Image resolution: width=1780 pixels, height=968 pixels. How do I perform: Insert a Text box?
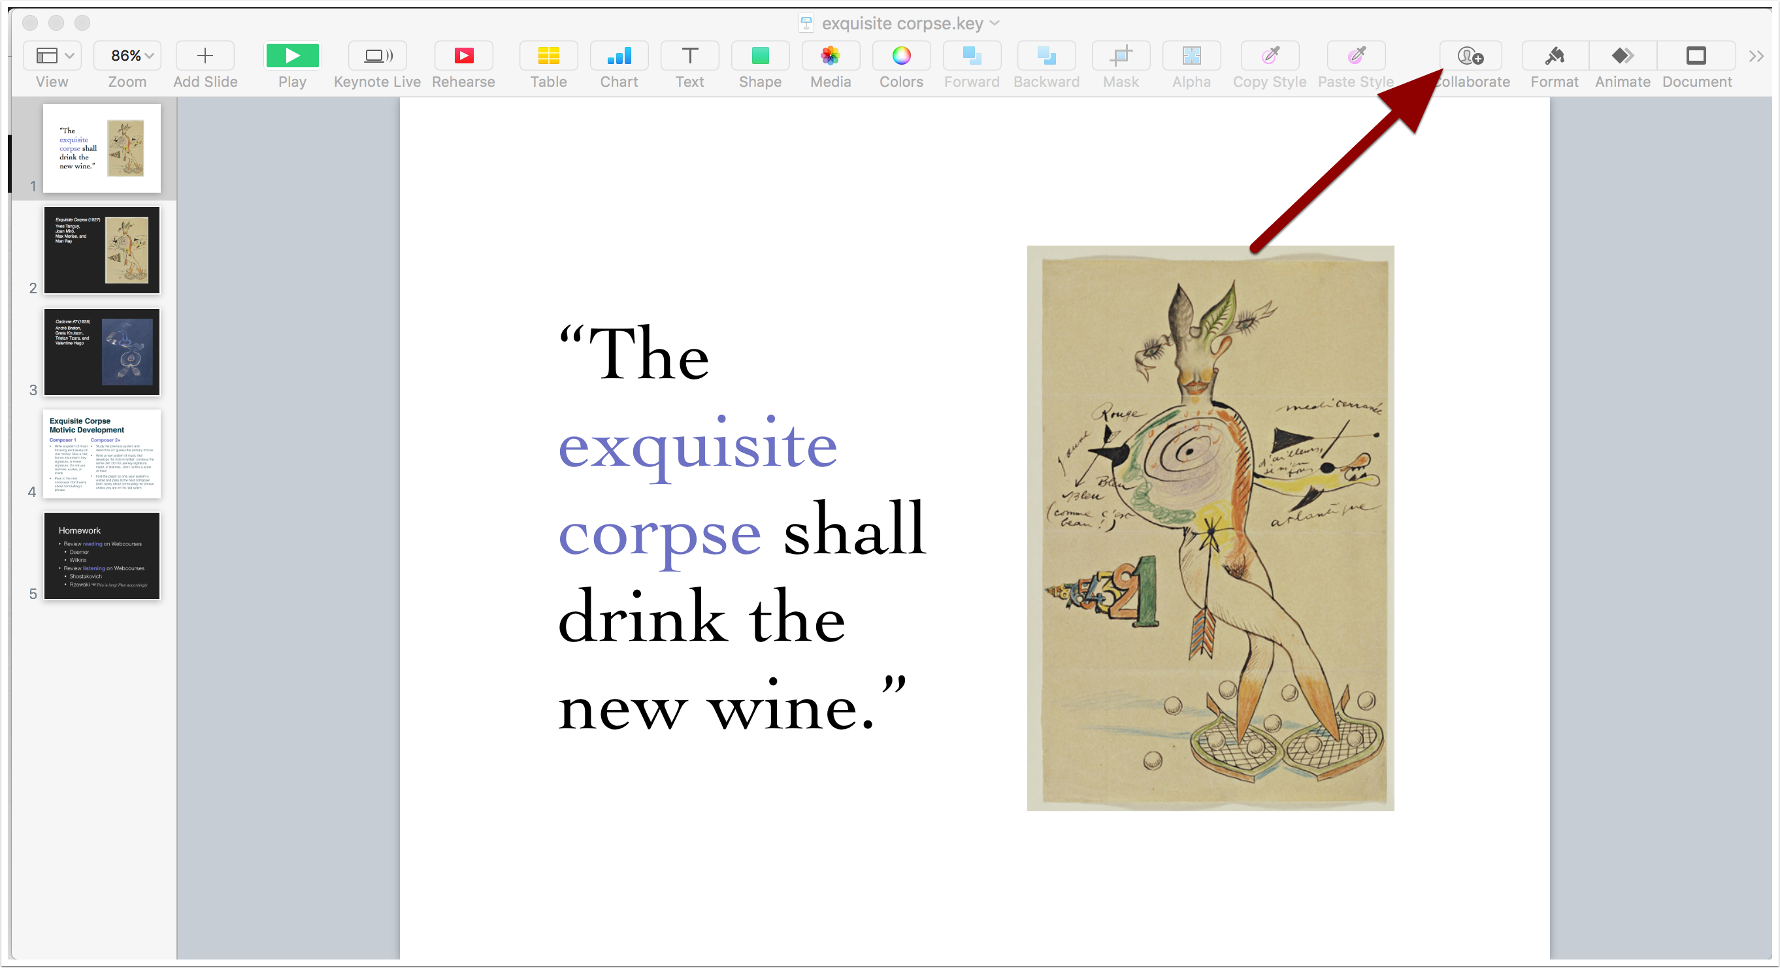point(689,56)
